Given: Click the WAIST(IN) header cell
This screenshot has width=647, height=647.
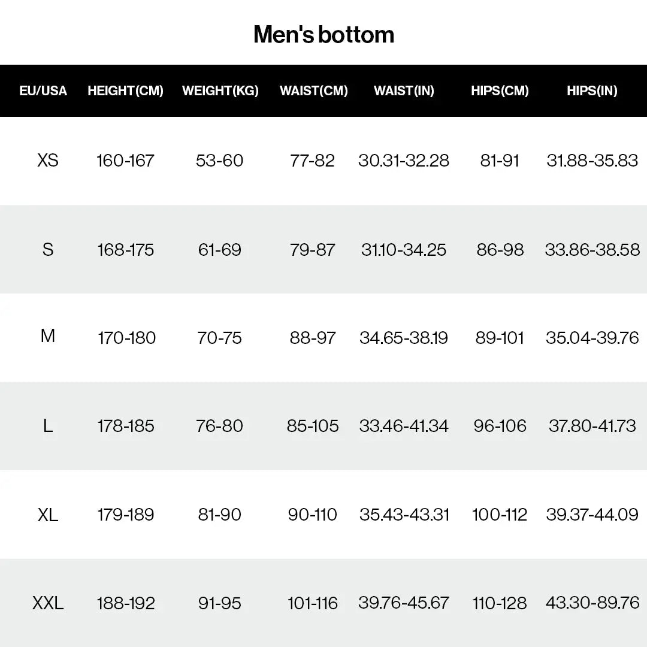Looking at the screenshot, I should pyautogui.click(x=404, y=91).
